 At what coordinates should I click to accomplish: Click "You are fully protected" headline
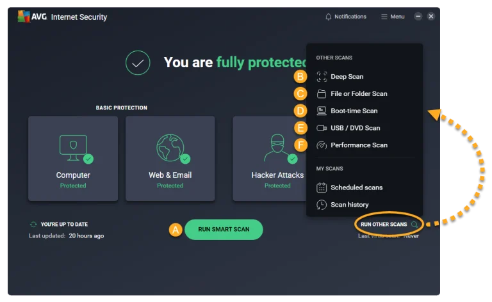click(235, 62)
